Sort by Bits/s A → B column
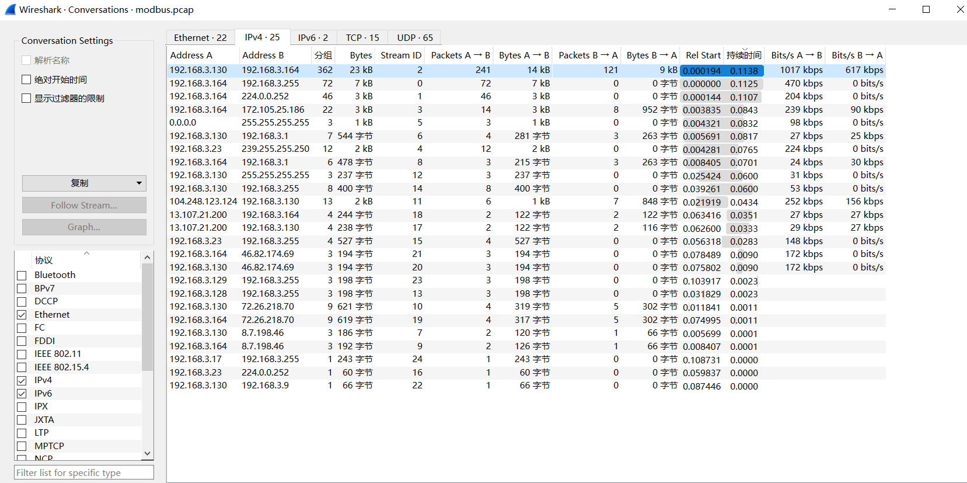Screen dimensions: 967x483 [x=795, y=55]
